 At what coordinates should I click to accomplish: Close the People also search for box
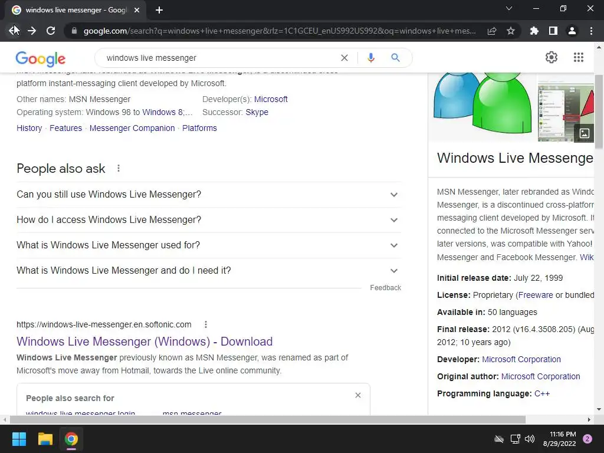pos(358,395)
